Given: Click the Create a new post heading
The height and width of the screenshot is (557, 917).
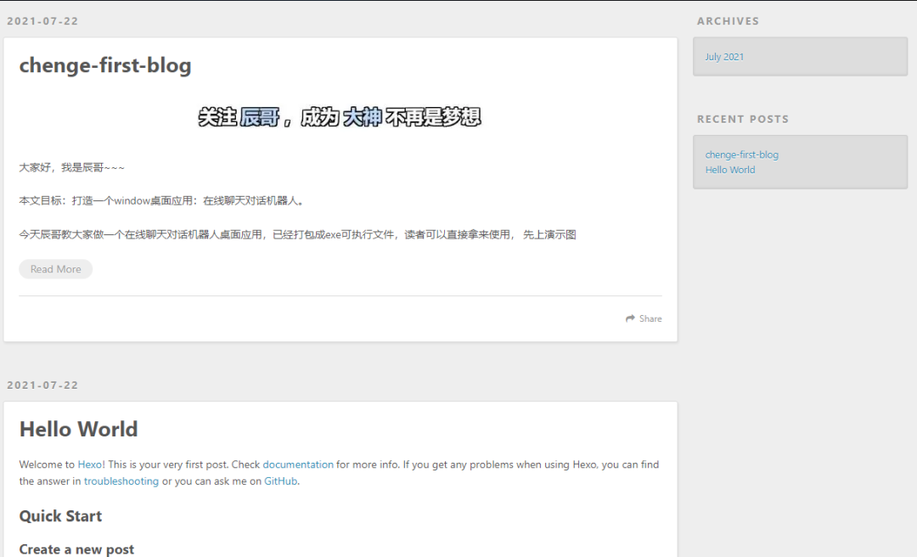Looking at the screenshot, I should [76, 549].
